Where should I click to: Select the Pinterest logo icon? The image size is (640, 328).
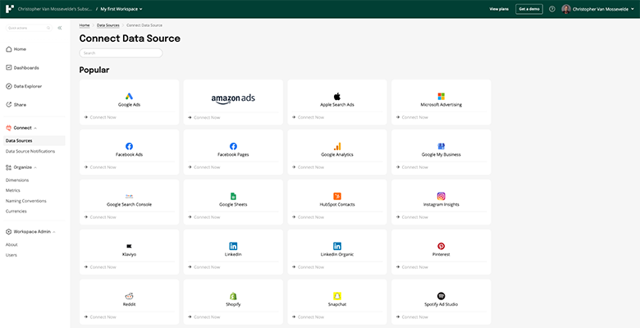pos(441,246)
